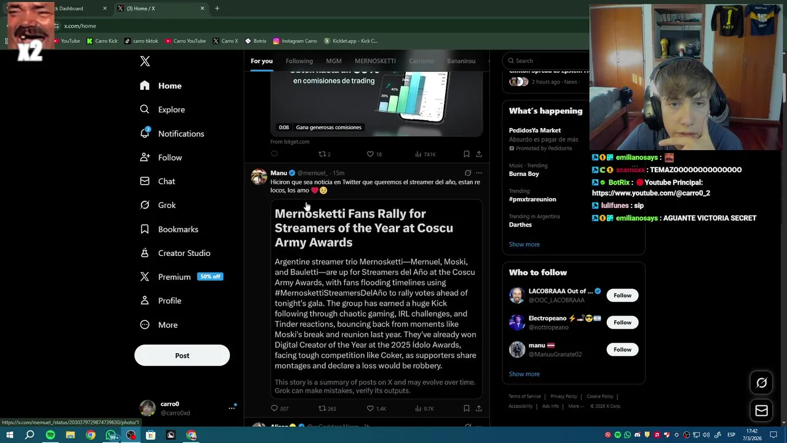Viewport: 787px width, 443px height.
Task: Open From bitget.com link
Action: [290, 142]
